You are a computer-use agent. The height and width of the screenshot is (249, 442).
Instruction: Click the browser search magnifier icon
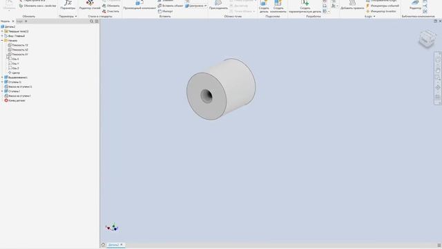[x=91, y=21]
